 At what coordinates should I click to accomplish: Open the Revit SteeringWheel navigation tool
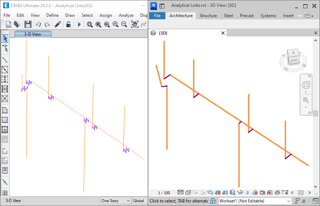click(306, 85)
